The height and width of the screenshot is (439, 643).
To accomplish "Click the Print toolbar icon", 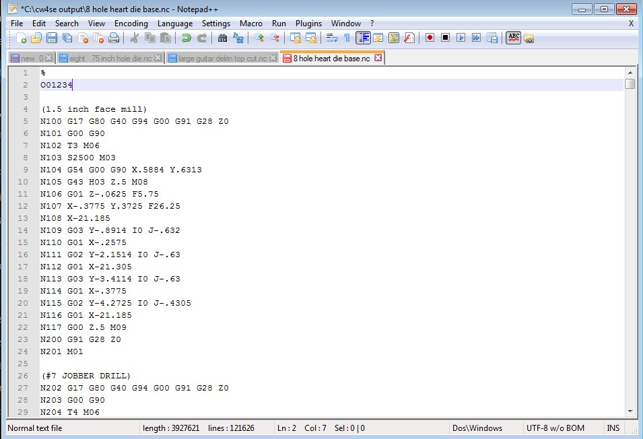I will tap(114, 38).
